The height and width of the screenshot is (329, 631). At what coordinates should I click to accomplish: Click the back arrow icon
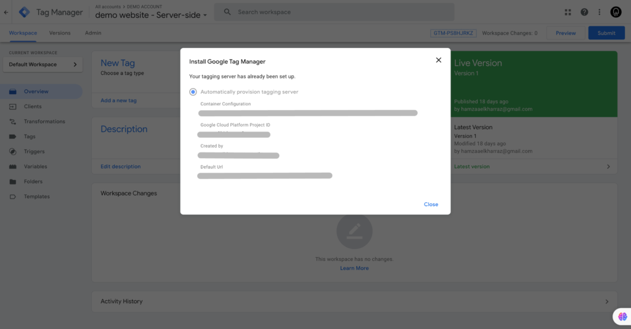click(x=6, y=12)
